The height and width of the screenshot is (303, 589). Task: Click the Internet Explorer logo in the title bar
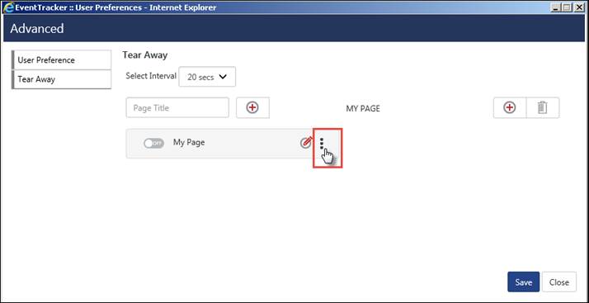8,7
